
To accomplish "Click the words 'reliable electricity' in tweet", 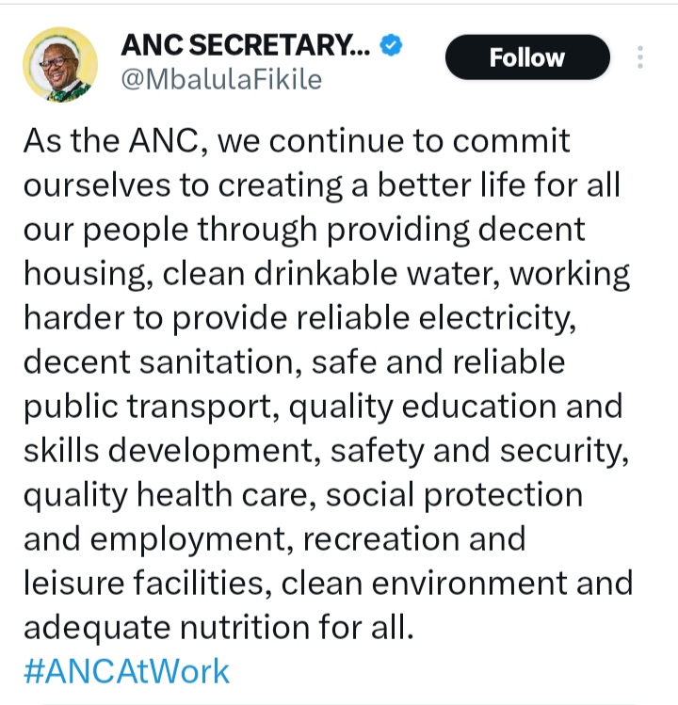I will coord(433,318).
